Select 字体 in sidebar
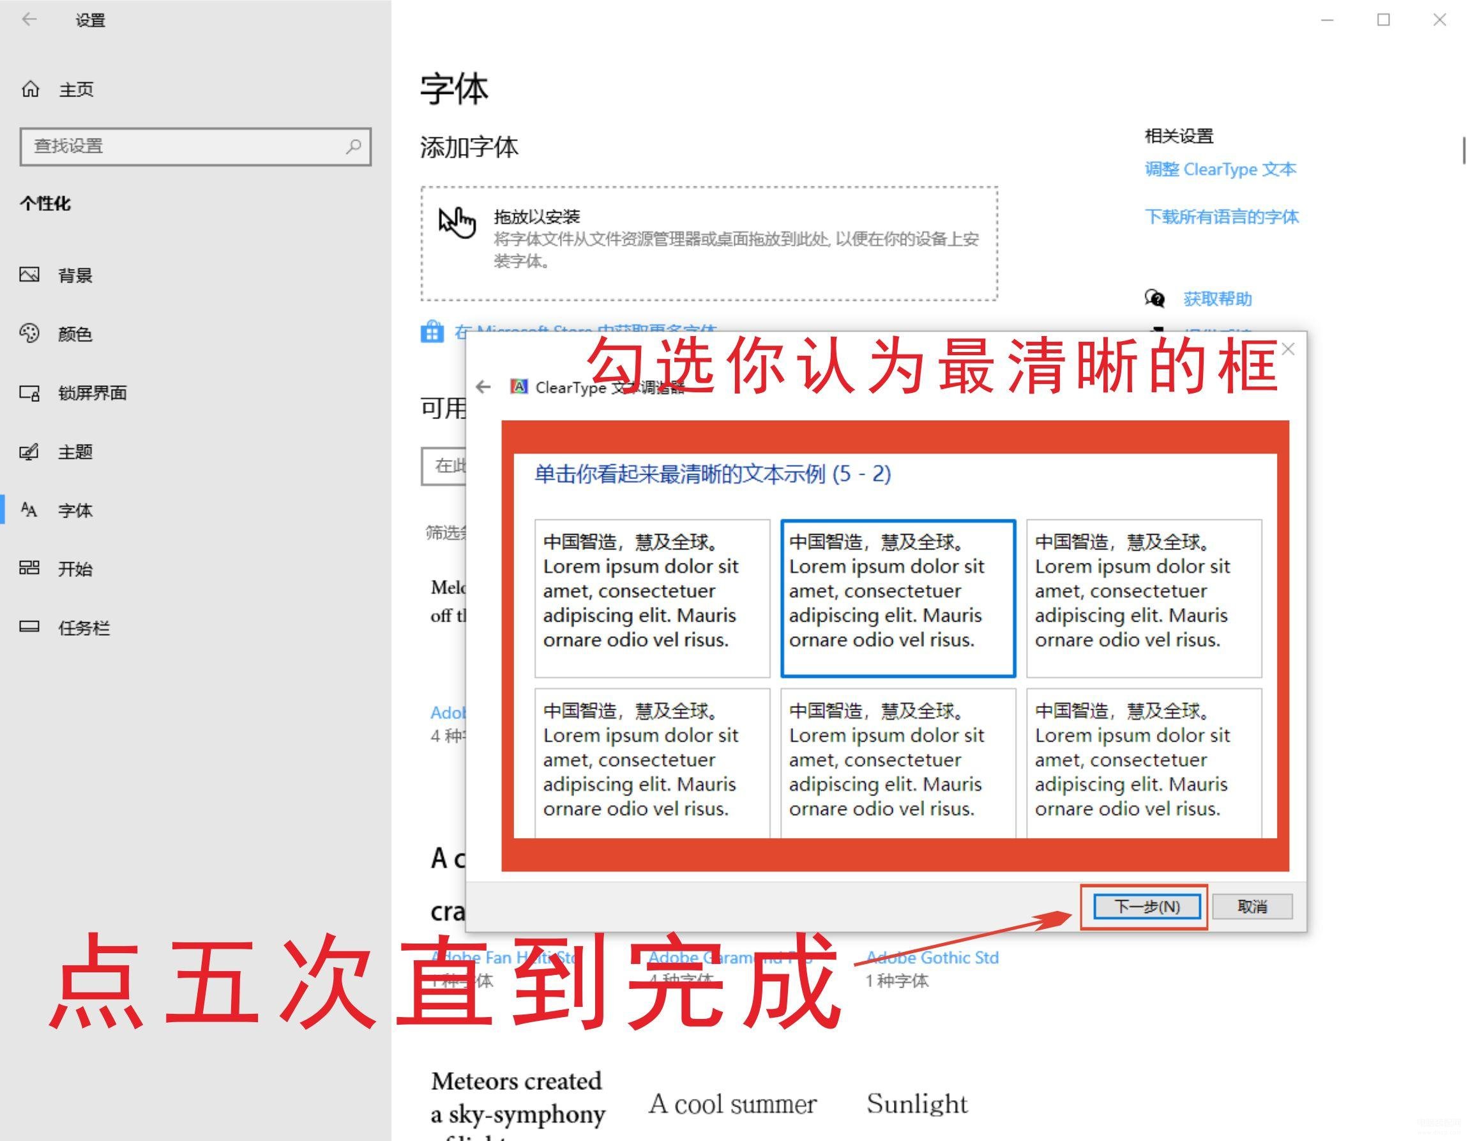The image size is (1468, 1141). pyautogui.click(x=195, y=510)
